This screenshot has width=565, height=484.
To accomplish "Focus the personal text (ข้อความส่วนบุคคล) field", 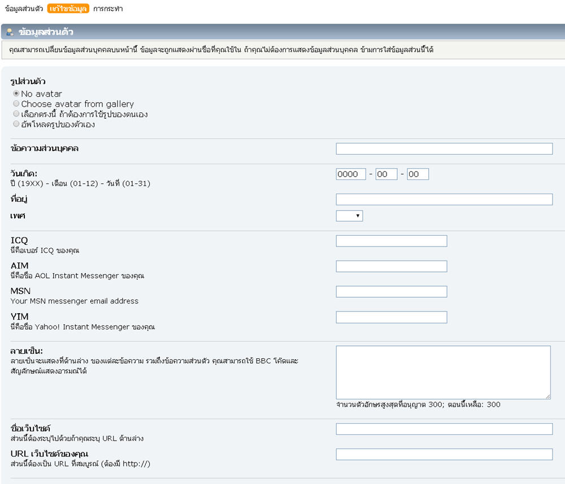I will (x=444, y=148).
